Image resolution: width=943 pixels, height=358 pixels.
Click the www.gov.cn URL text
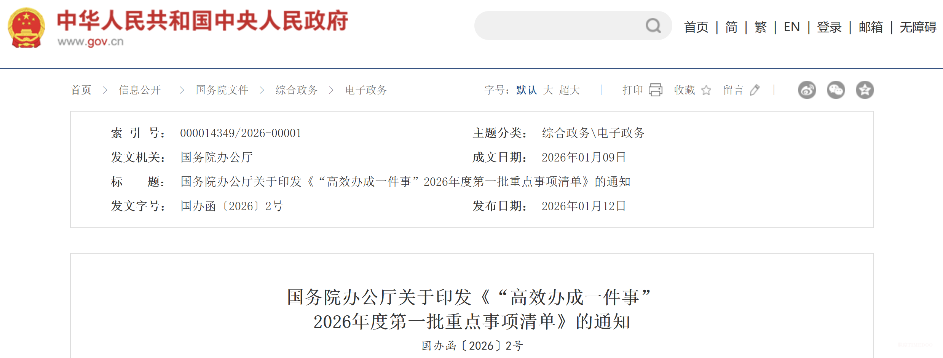pyautogui.click(x=91, y=42)
